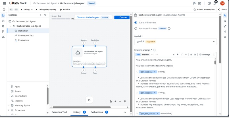The image size is (229, 118).
Task: Switch prompt editor to Preview mode
Action: point(145,55)
